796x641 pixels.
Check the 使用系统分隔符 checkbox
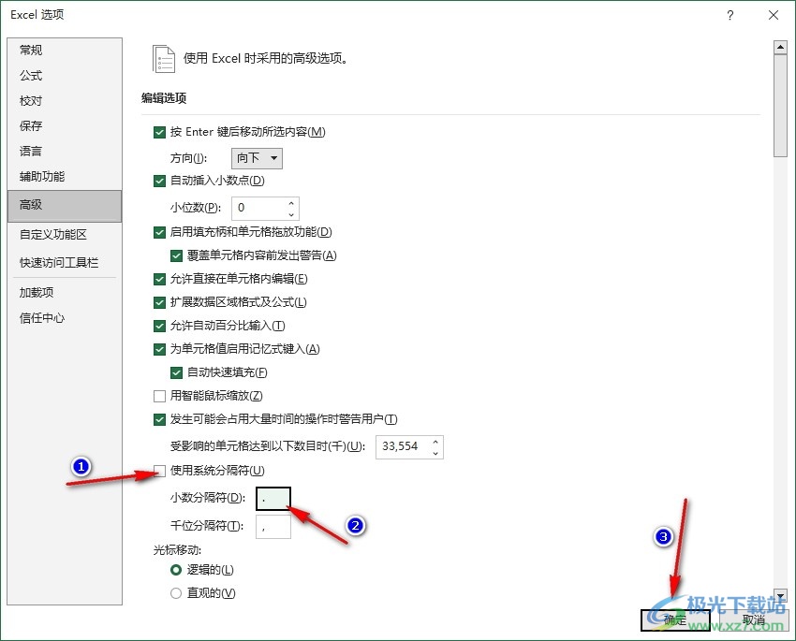[x=159, y=471]
